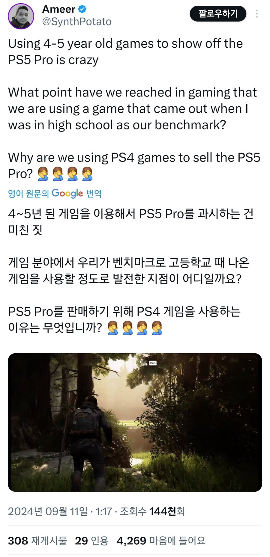Open the 308 재게시물 reposts list
The image size is (270, 557).
37,541
